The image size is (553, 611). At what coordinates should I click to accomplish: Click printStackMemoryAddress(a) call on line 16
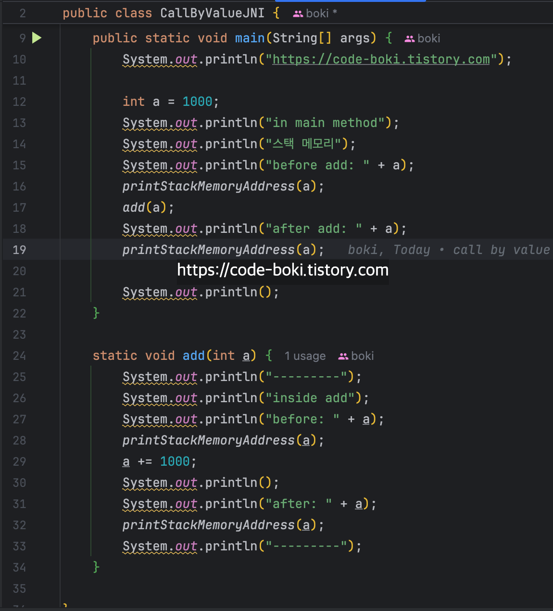(x=223, y=186)
